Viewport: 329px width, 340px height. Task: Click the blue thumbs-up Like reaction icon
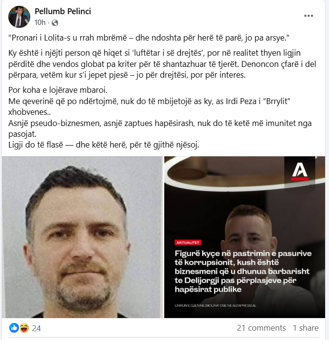click(14, 328)
